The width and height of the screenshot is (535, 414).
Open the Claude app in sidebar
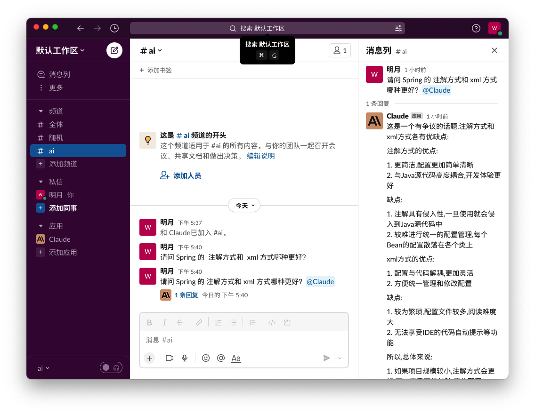tap(78, 239)
